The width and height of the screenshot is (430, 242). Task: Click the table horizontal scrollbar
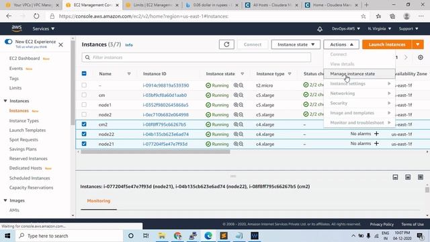155,152
